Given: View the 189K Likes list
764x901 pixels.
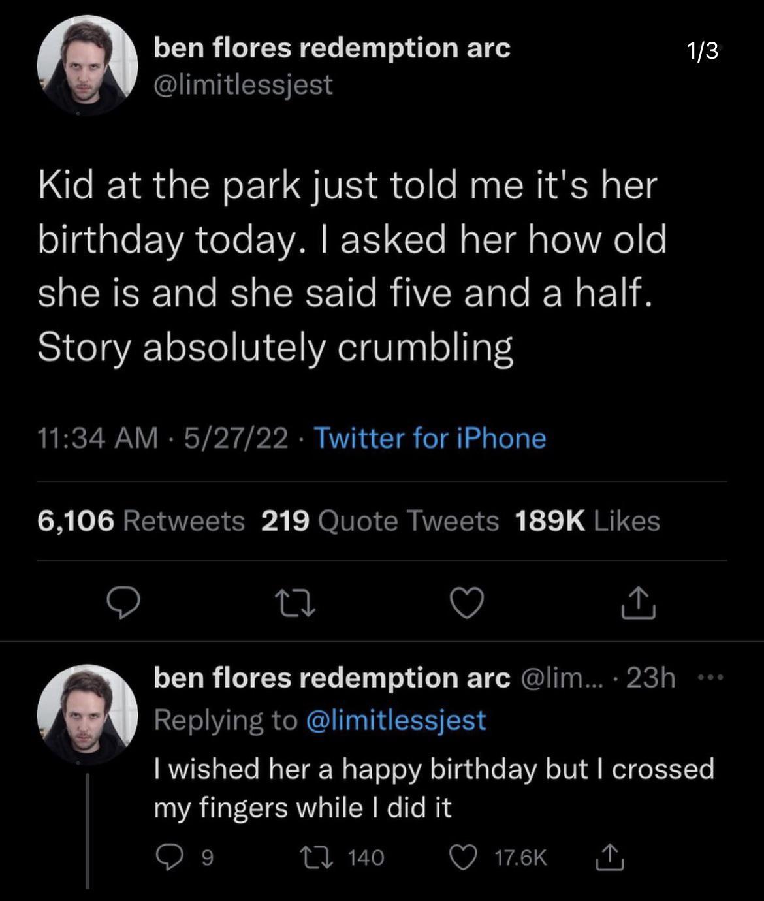Looking at the screenshot, I should click(x=586, y=520).
